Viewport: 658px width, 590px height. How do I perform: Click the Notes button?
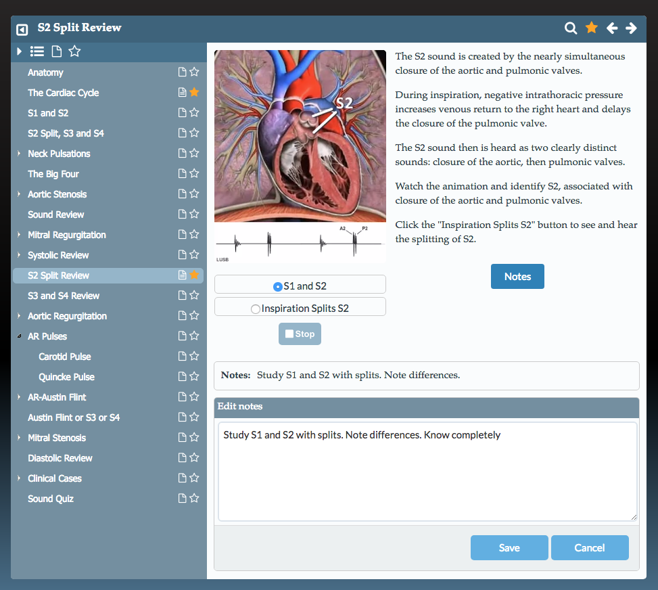pos(517,276)
